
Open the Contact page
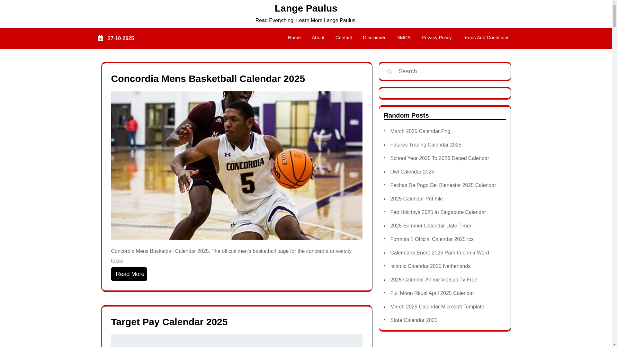344,38
